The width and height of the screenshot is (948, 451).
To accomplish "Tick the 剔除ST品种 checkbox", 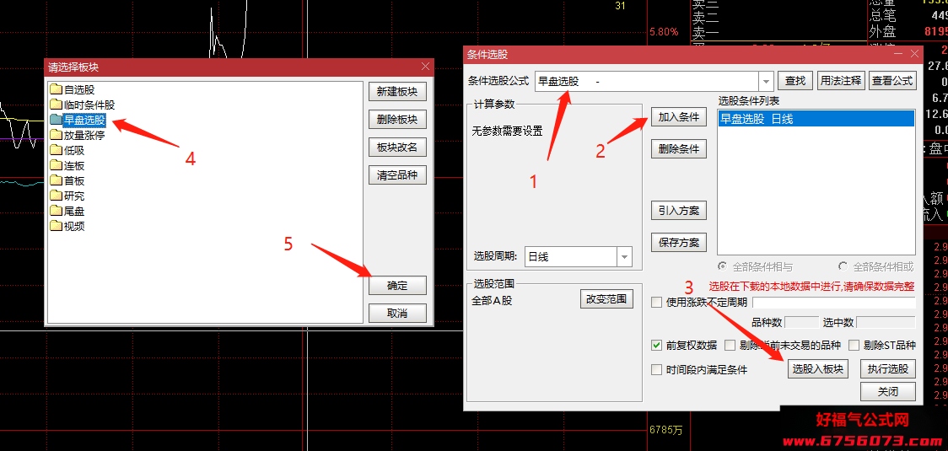I will (854, 346).
